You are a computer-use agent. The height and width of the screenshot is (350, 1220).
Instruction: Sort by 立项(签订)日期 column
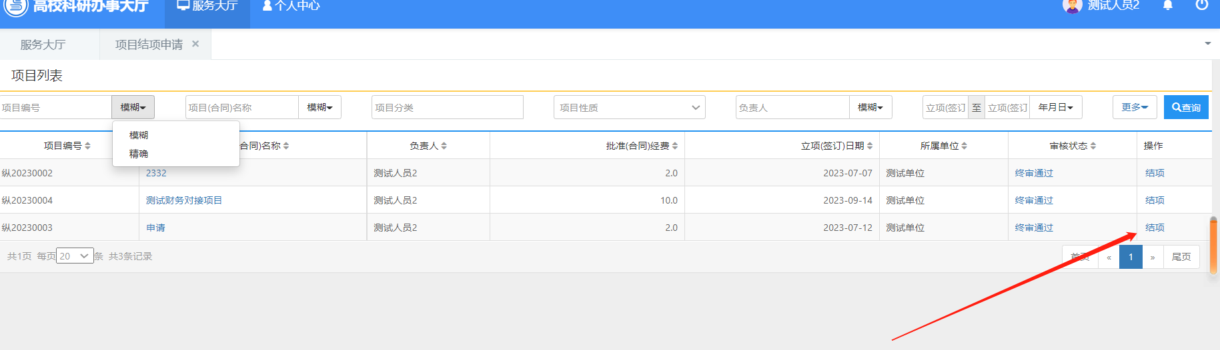[x=869, y=146]
